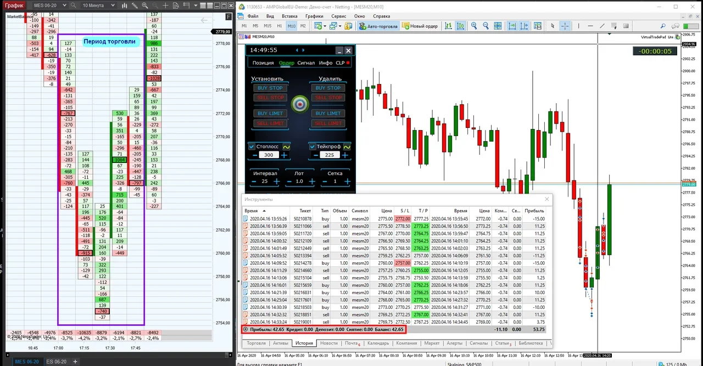Toggle the Авто-торговля button

(x=378, y=26)
